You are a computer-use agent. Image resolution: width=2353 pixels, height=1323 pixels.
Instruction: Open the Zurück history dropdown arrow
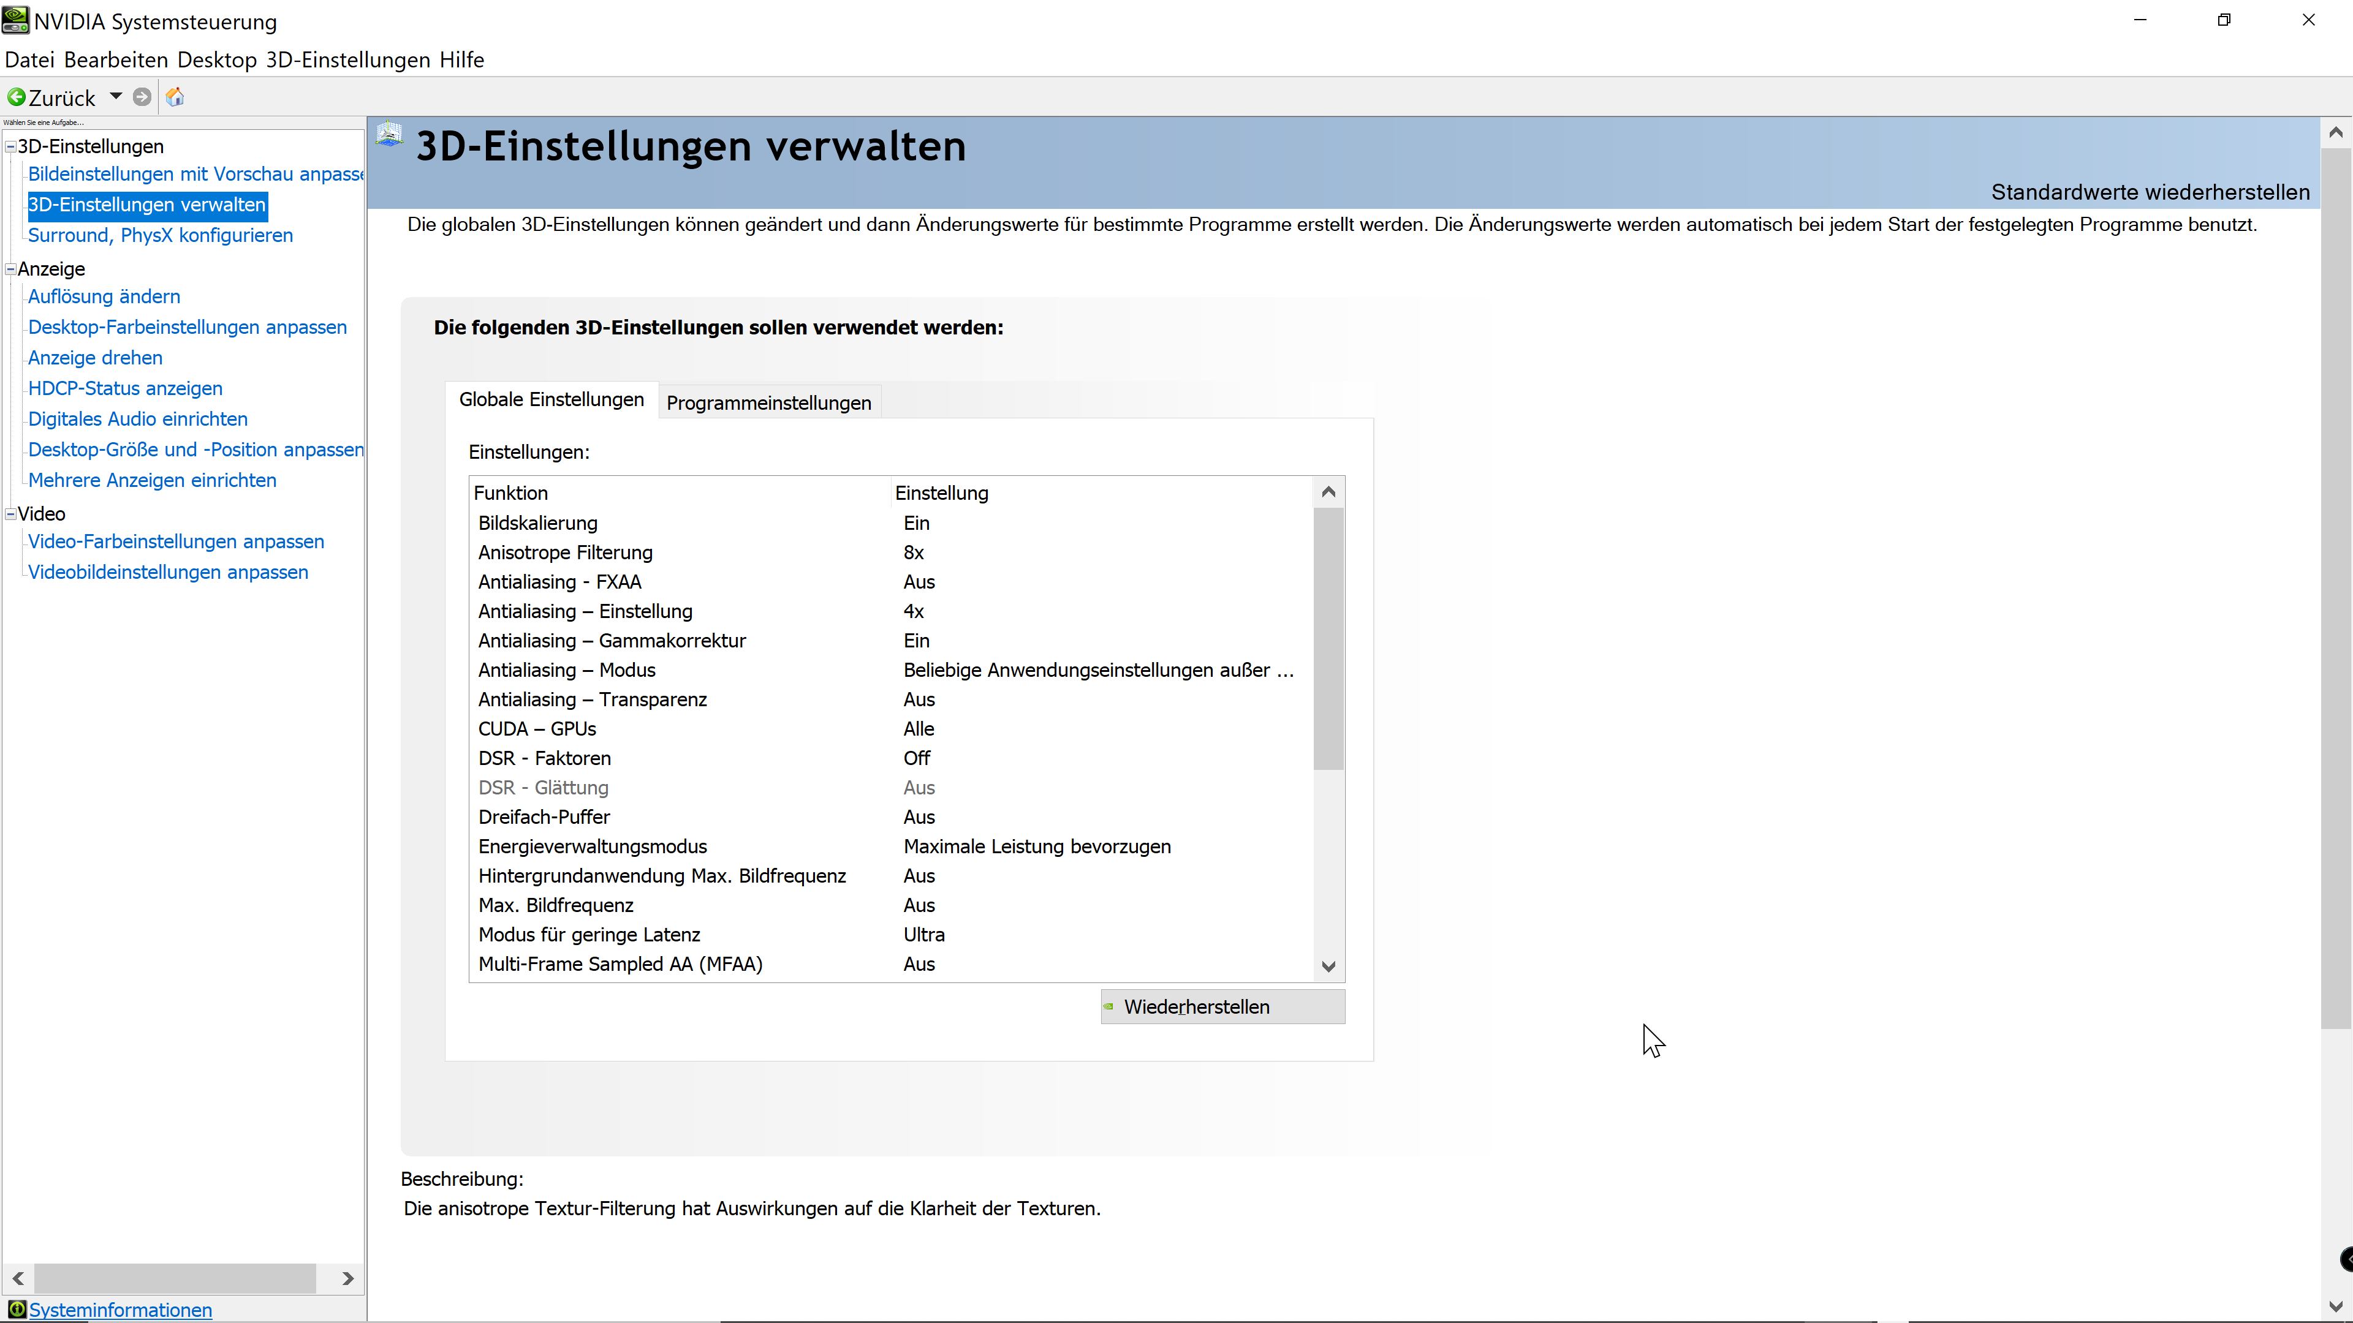(116, 96)
